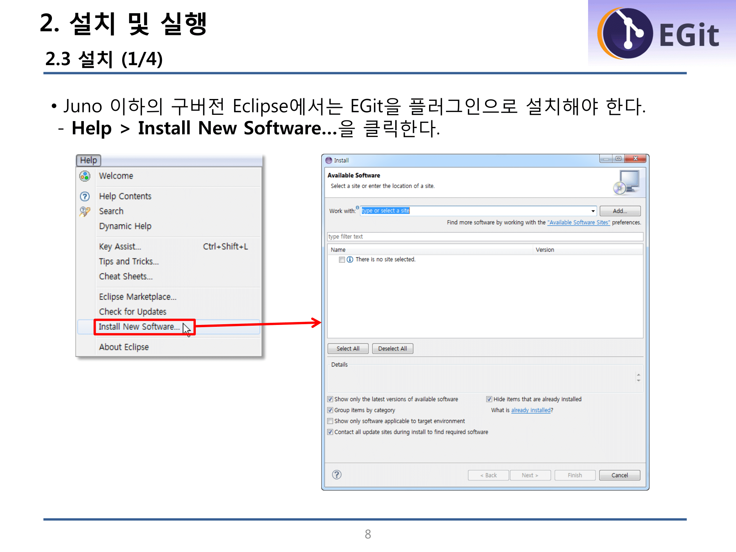Click the help question mark icon in Install dialog

[x=336, y=475]
